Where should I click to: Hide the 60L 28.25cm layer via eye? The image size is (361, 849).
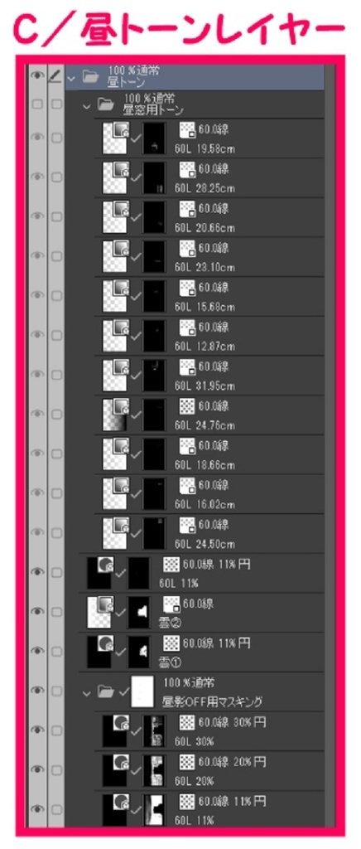[37, 177]
